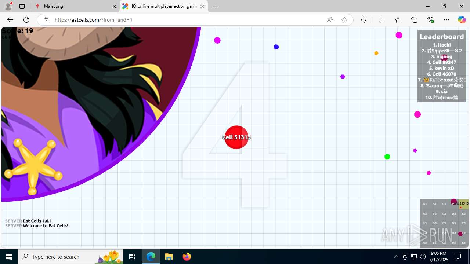The image size is (470, 264).
Task: Select leaderboard entry Cell 46070
Action: click(x=442, y=74)
